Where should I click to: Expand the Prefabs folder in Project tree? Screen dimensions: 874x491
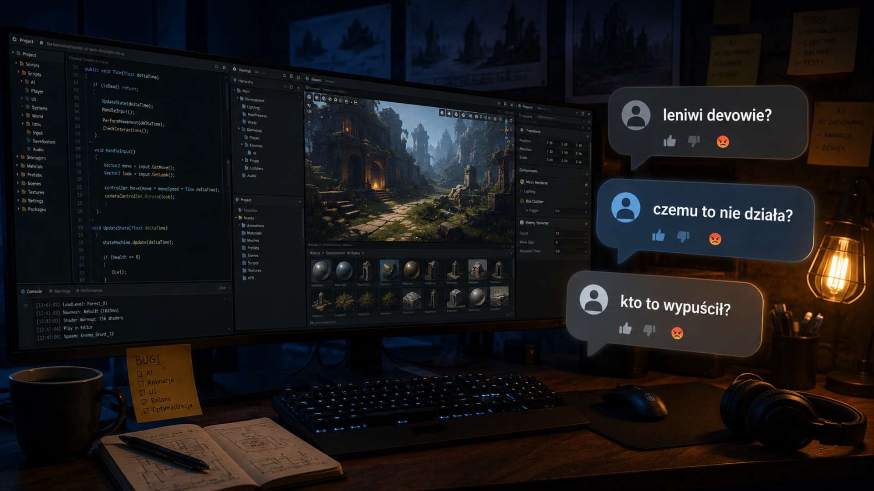point(18,175)
